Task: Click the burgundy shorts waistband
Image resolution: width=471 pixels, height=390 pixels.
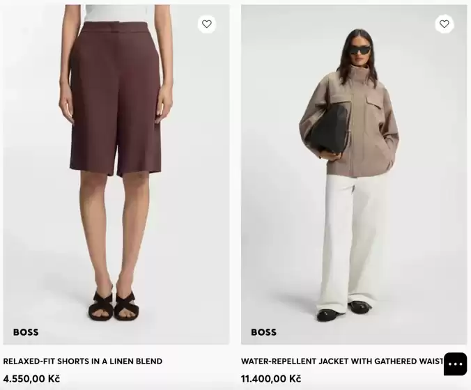Action: (x=116, y=28)
